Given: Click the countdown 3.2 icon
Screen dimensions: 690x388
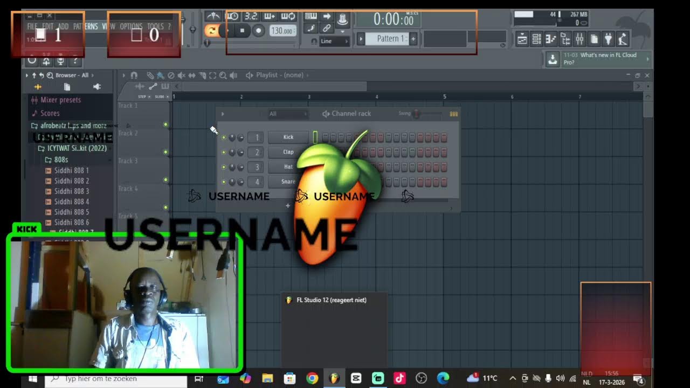Looking at the screenshot, I should (251, 16).
